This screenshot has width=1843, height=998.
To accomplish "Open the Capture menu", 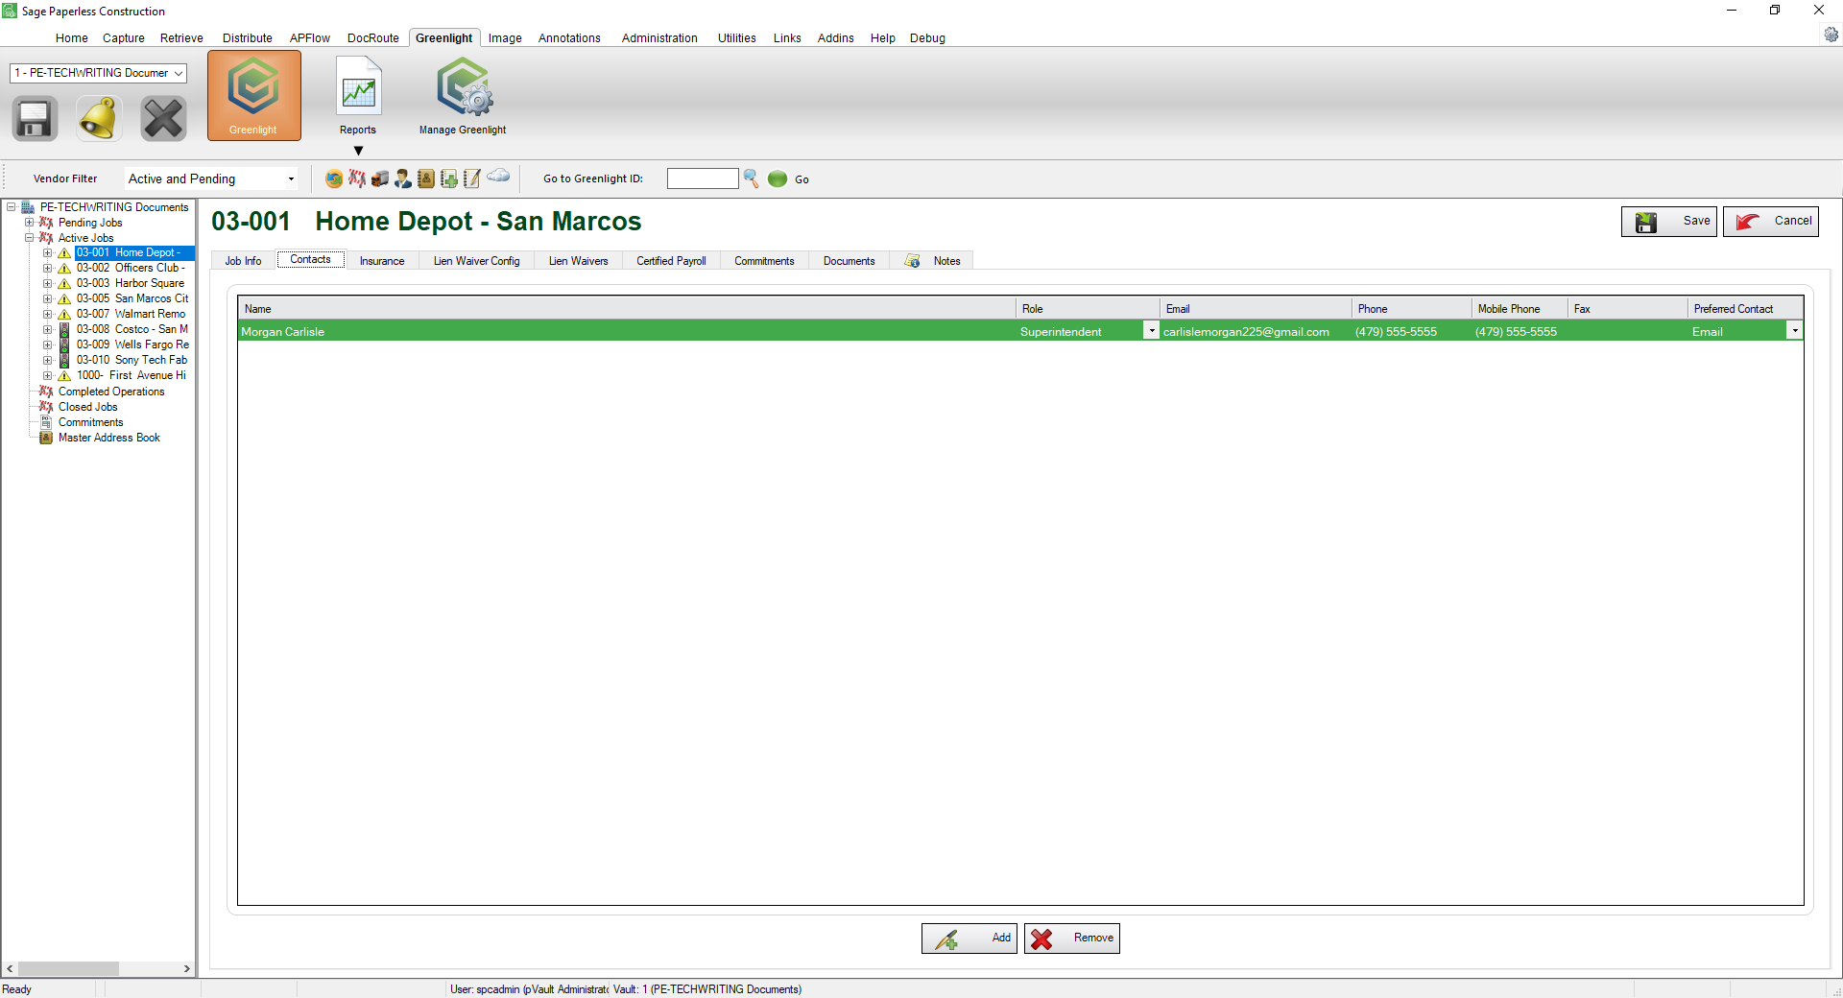I will point(124,38).
